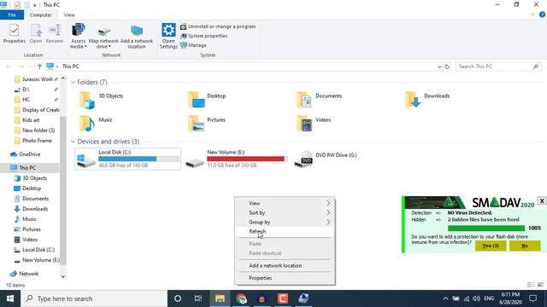Viewport: 547px width, 307px height.
Task: Choose Properties from the context menu
Action: 285,278
